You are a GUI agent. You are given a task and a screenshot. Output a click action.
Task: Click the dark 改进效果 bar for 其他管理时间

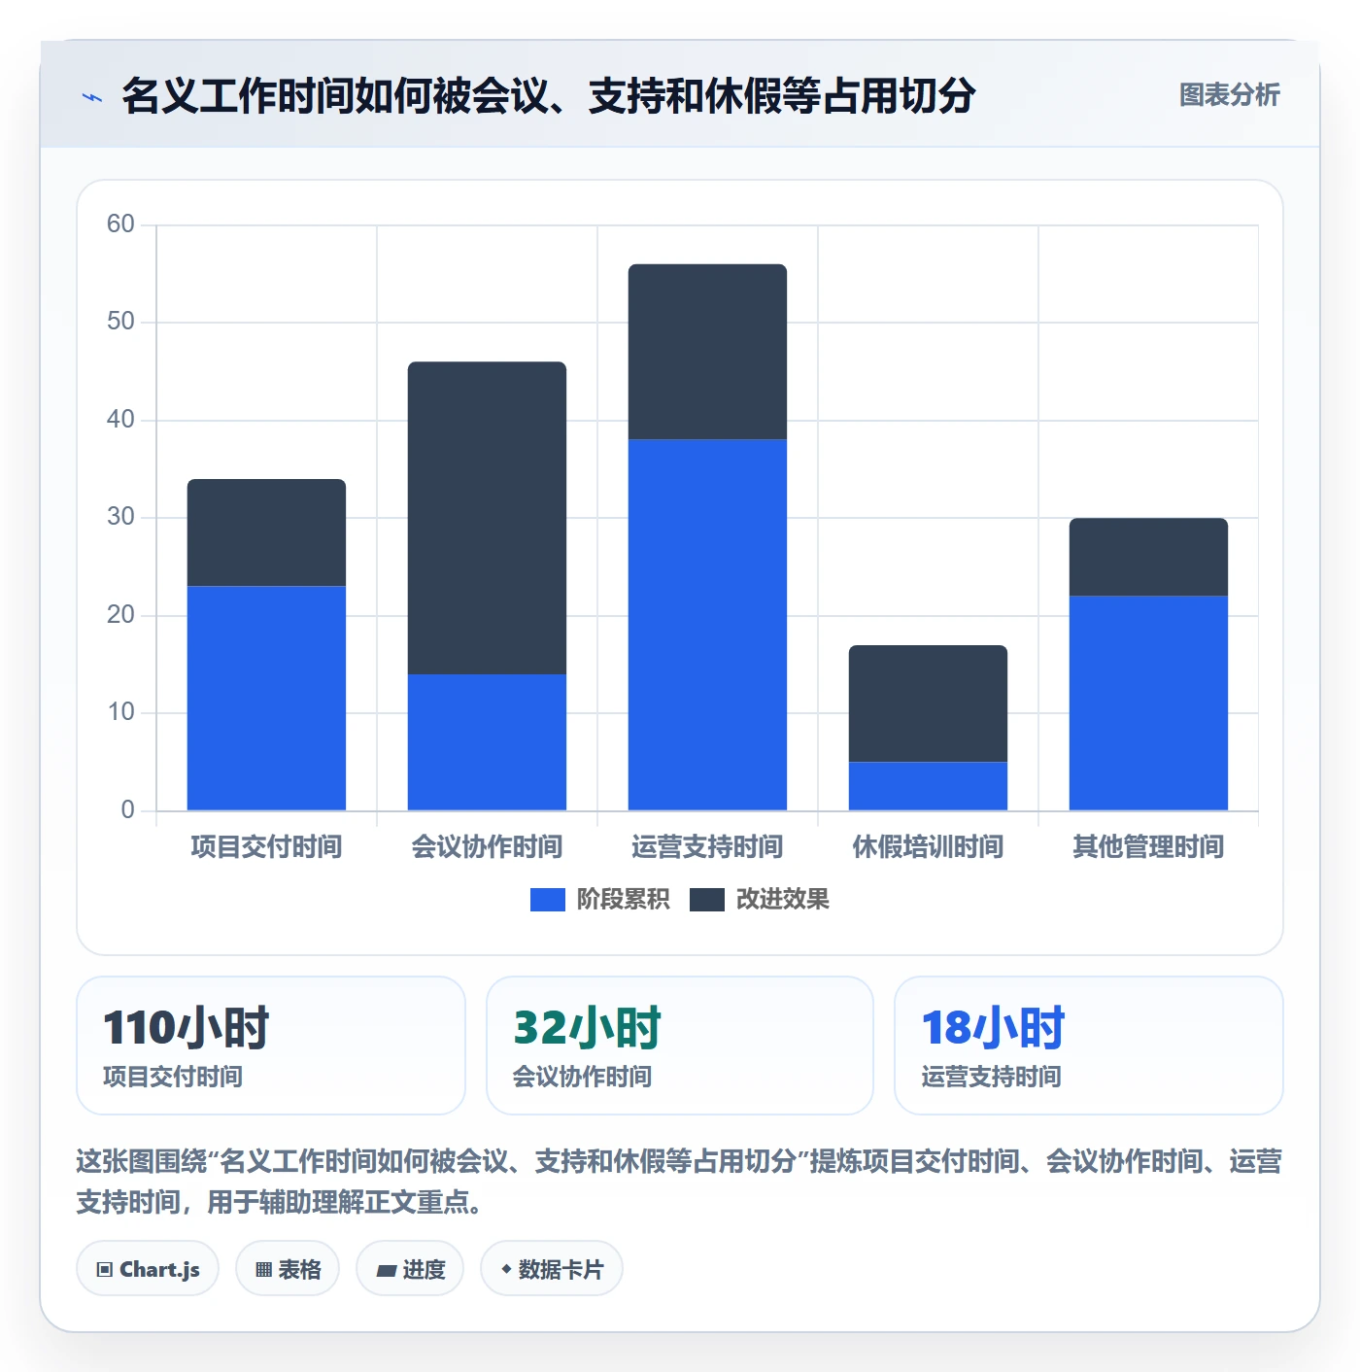[1148, 557]
